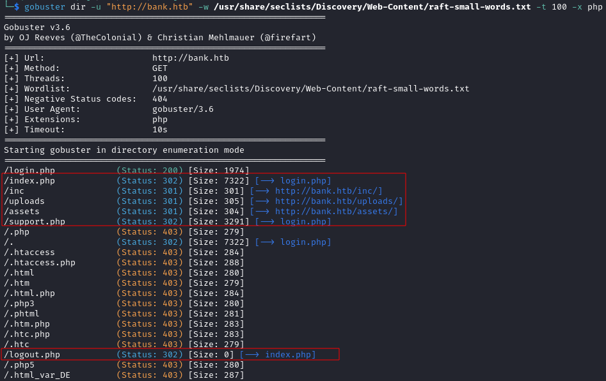This screenshot has width=606, height=381.
Task: Click the Gobuster v3.6 banner text
Action: 37,27
